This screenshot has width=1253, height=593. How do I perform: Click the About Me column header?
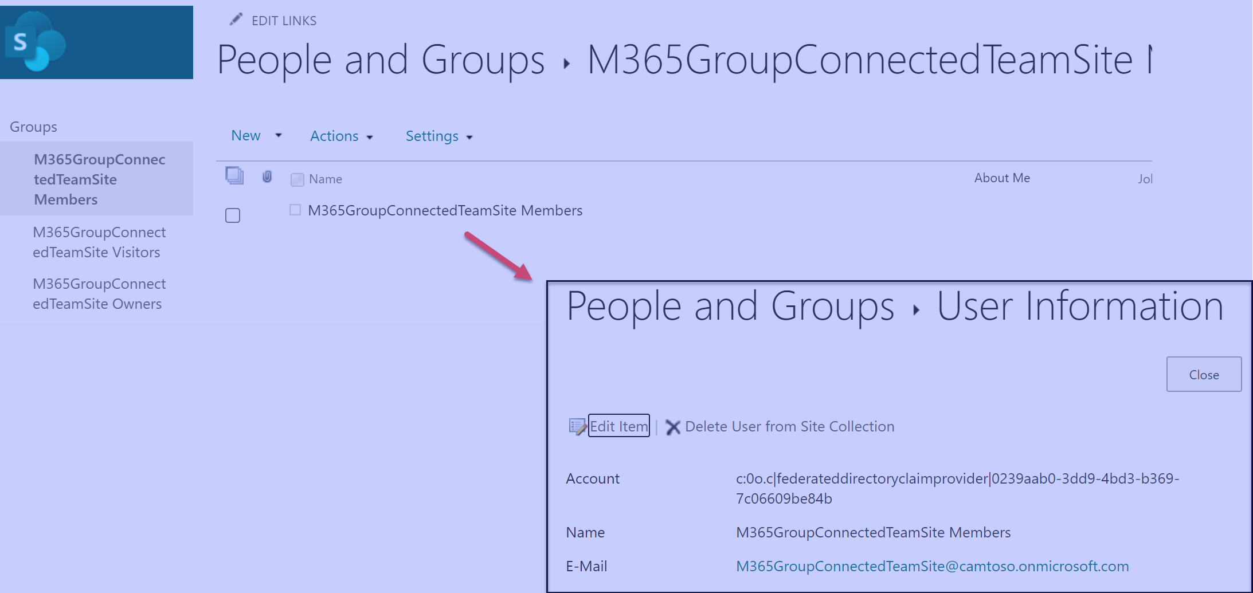point(1002,178)
